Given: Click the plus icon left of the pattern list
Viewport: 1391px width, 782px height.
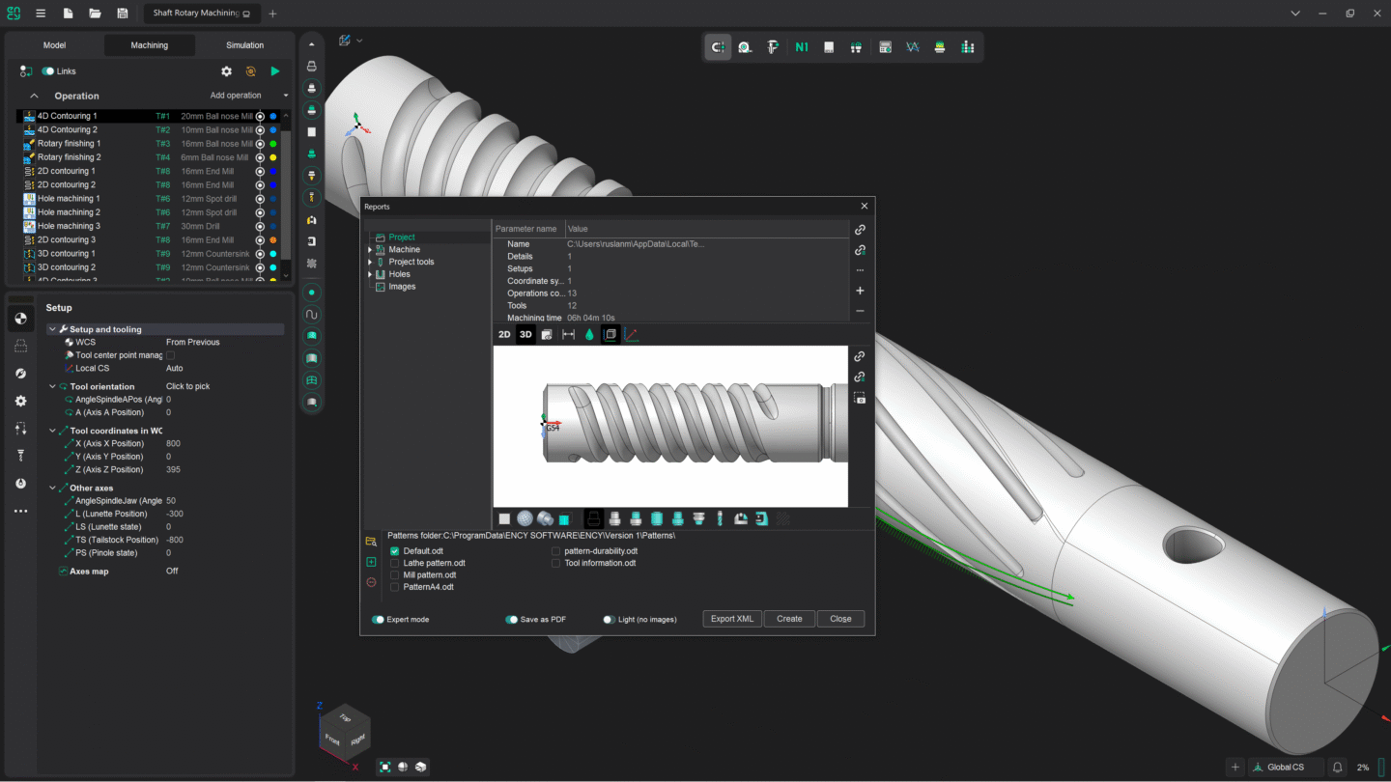Looking at the screenshot, I should pyautogui.click(x=371, y=560).
